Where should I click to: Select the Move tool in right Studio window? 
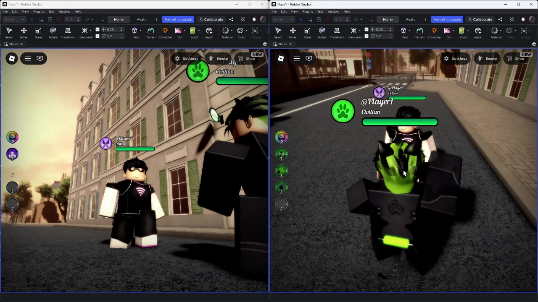pos(293,33)
